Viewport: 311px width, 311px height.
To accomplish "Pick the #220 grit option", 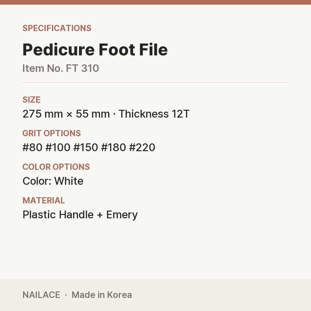I will tap(142, 147).
